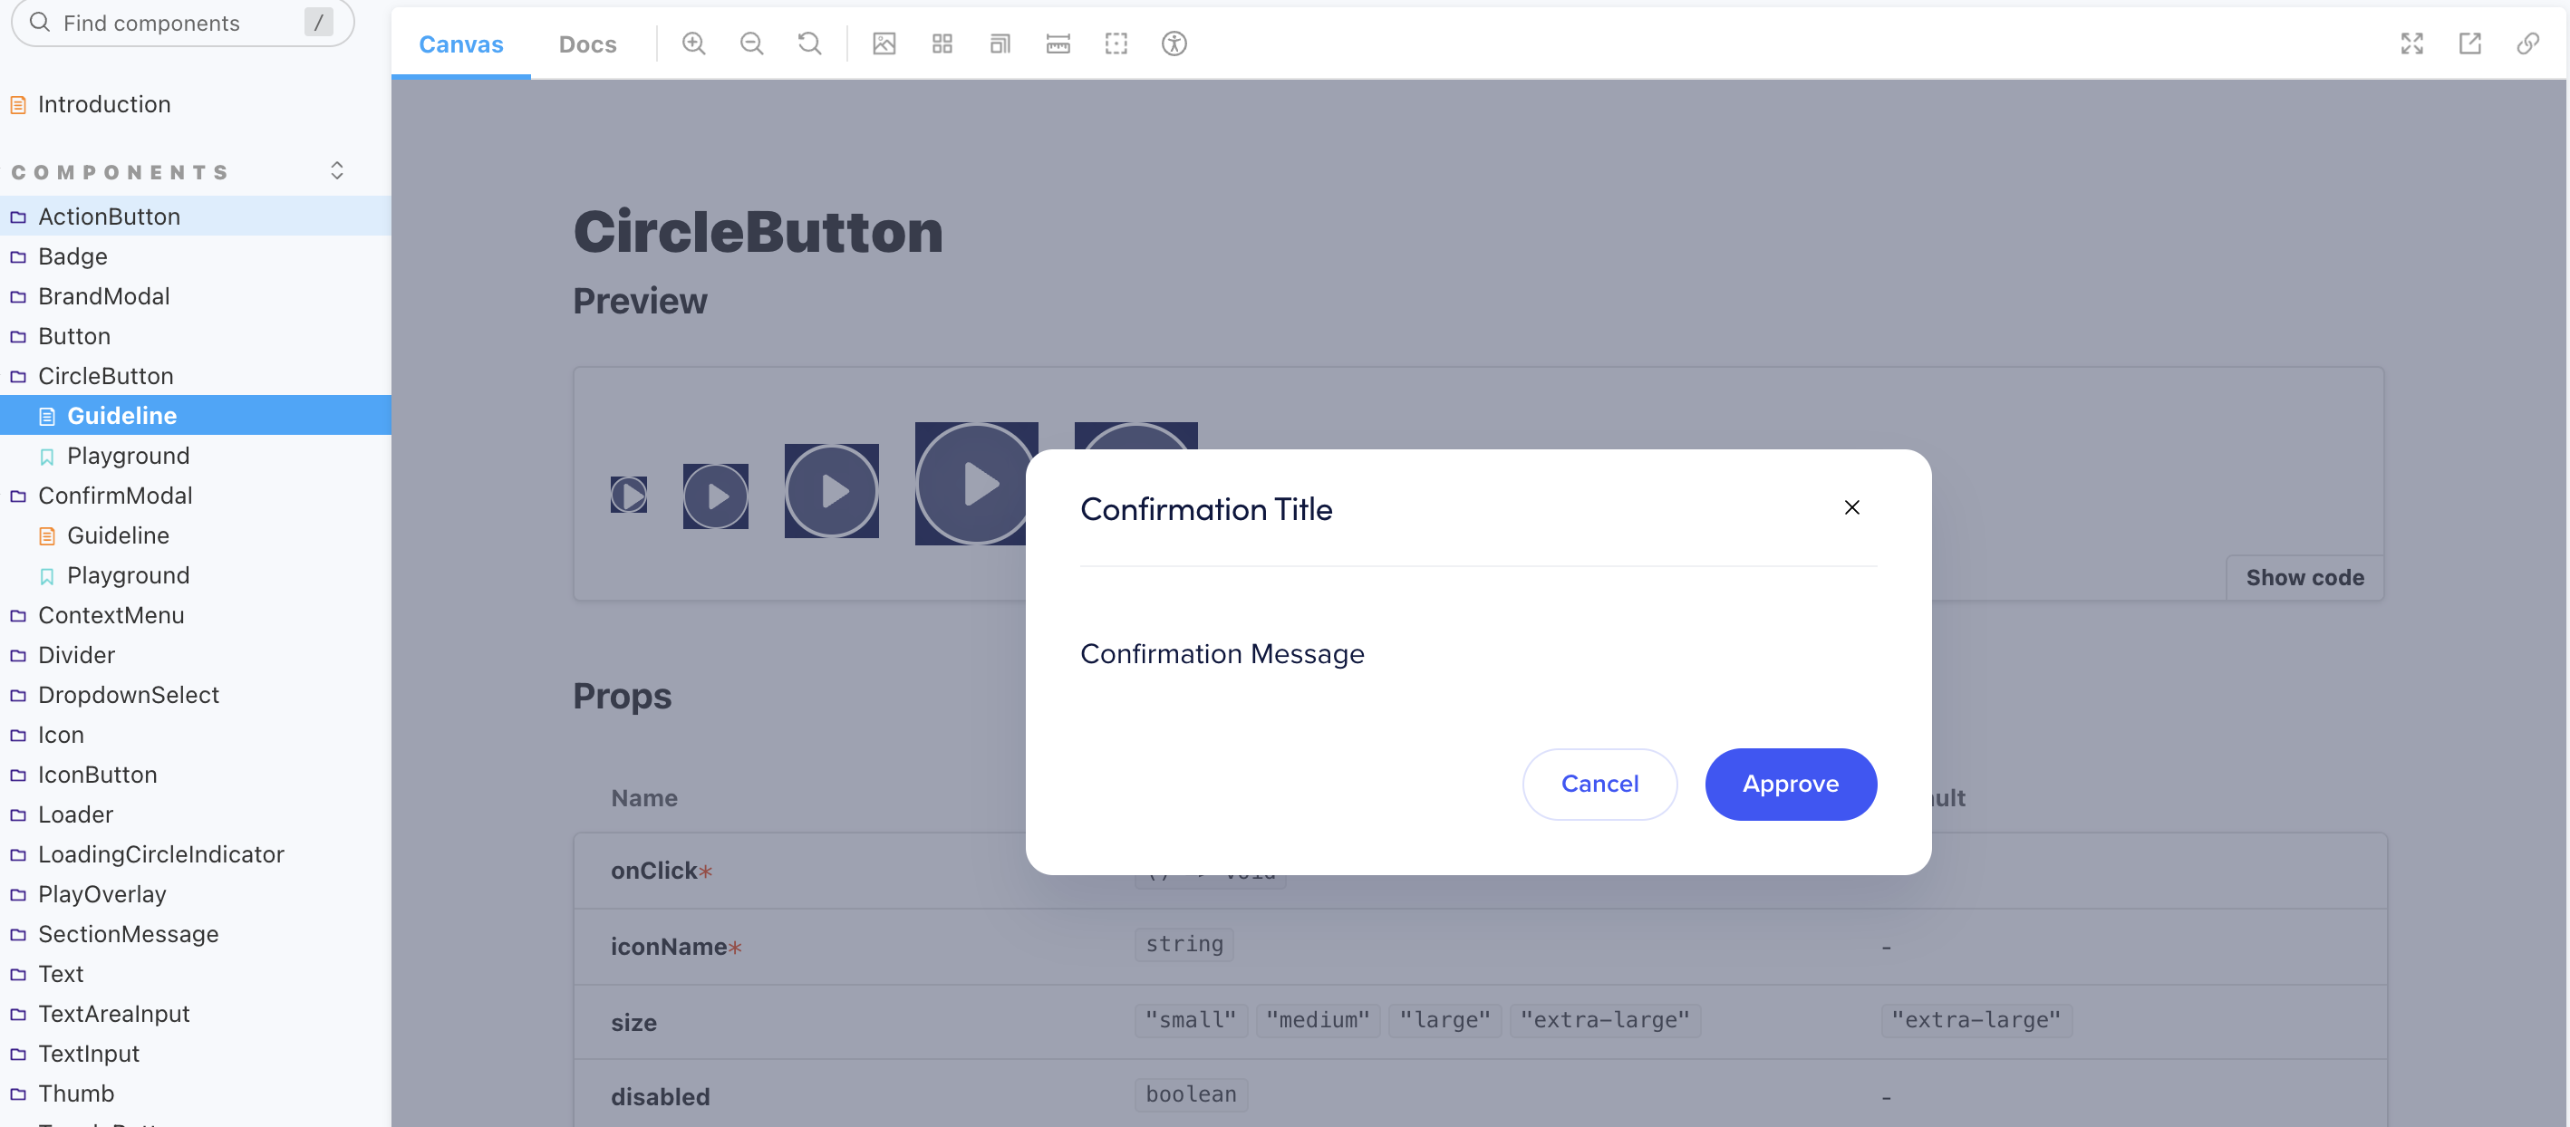Expand the Badge component in sidebar
The height and width of the screenshot is (1127, 2570).
[x=72, y=256]
